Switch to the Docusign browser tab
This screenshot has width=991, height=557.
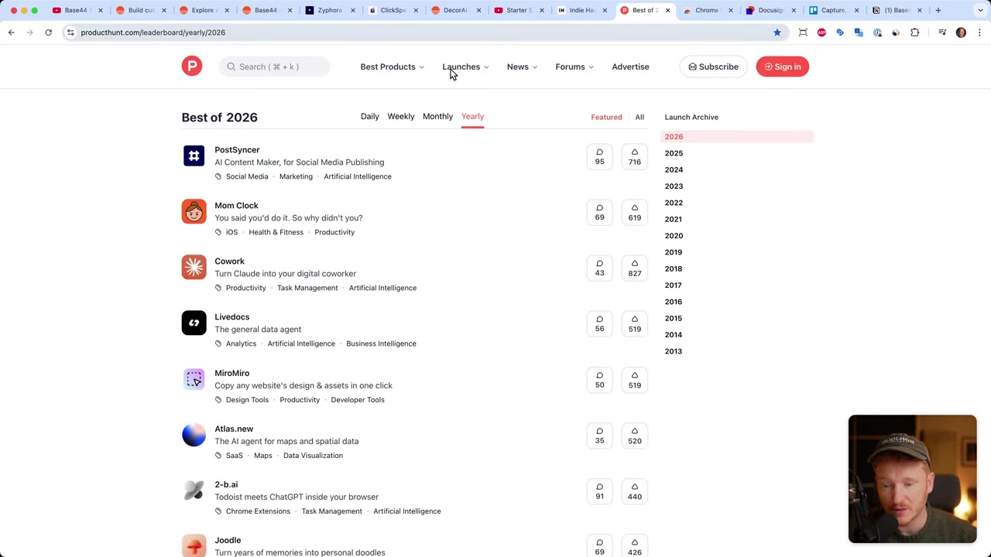pos(770,10)
